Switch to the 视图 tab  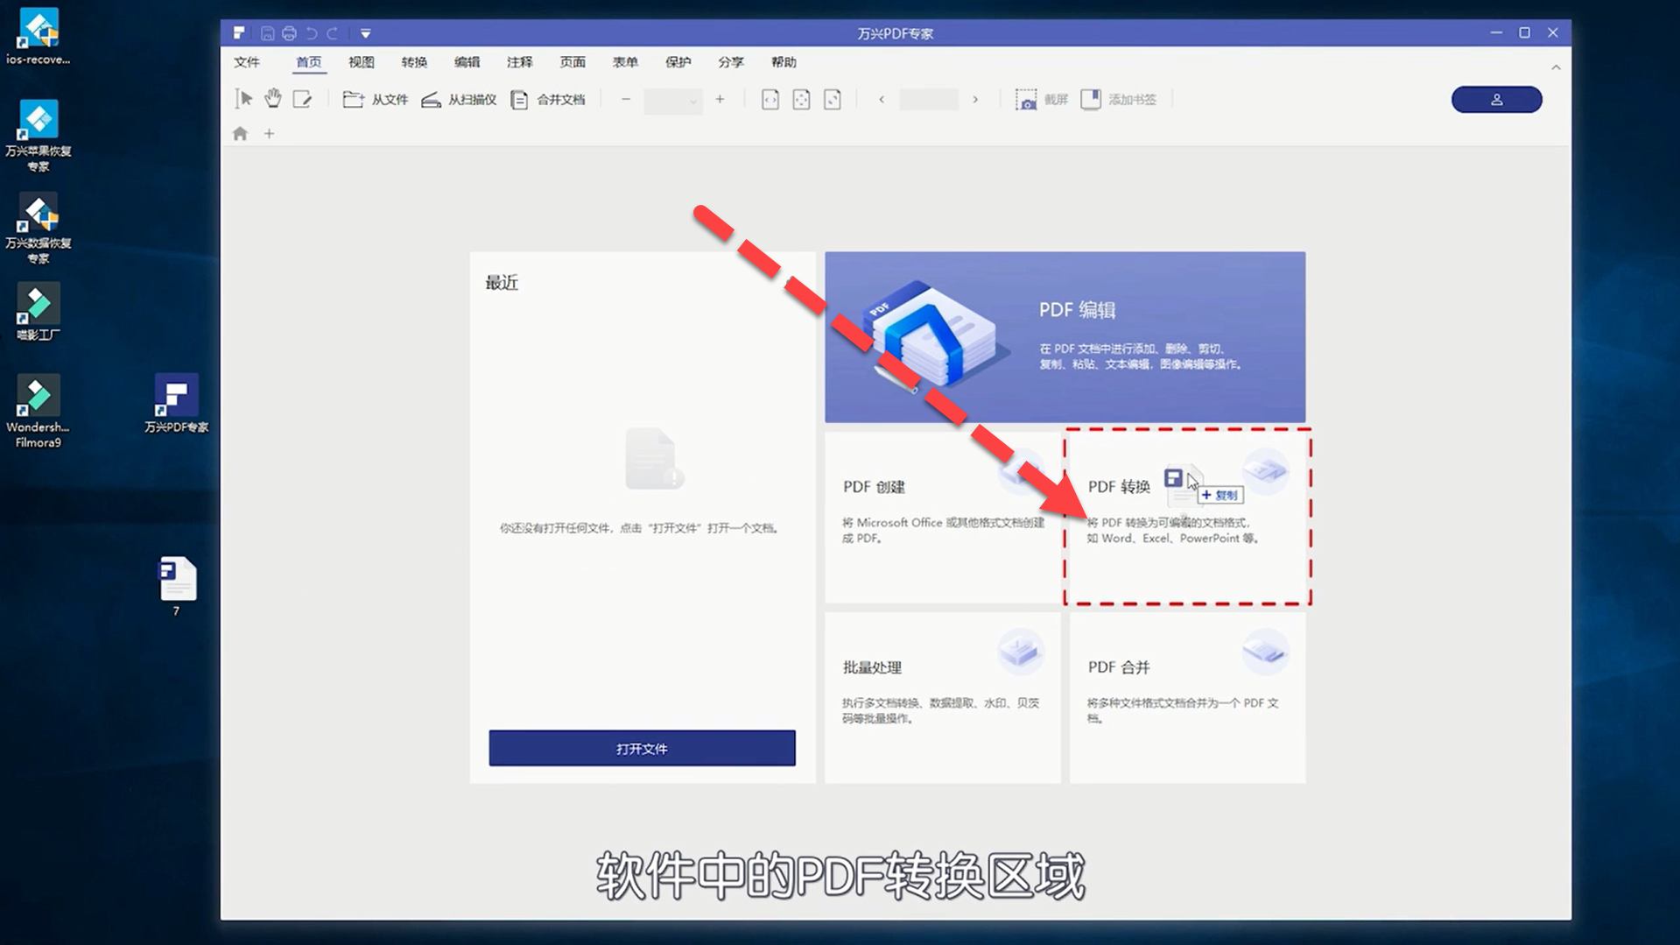361,62
